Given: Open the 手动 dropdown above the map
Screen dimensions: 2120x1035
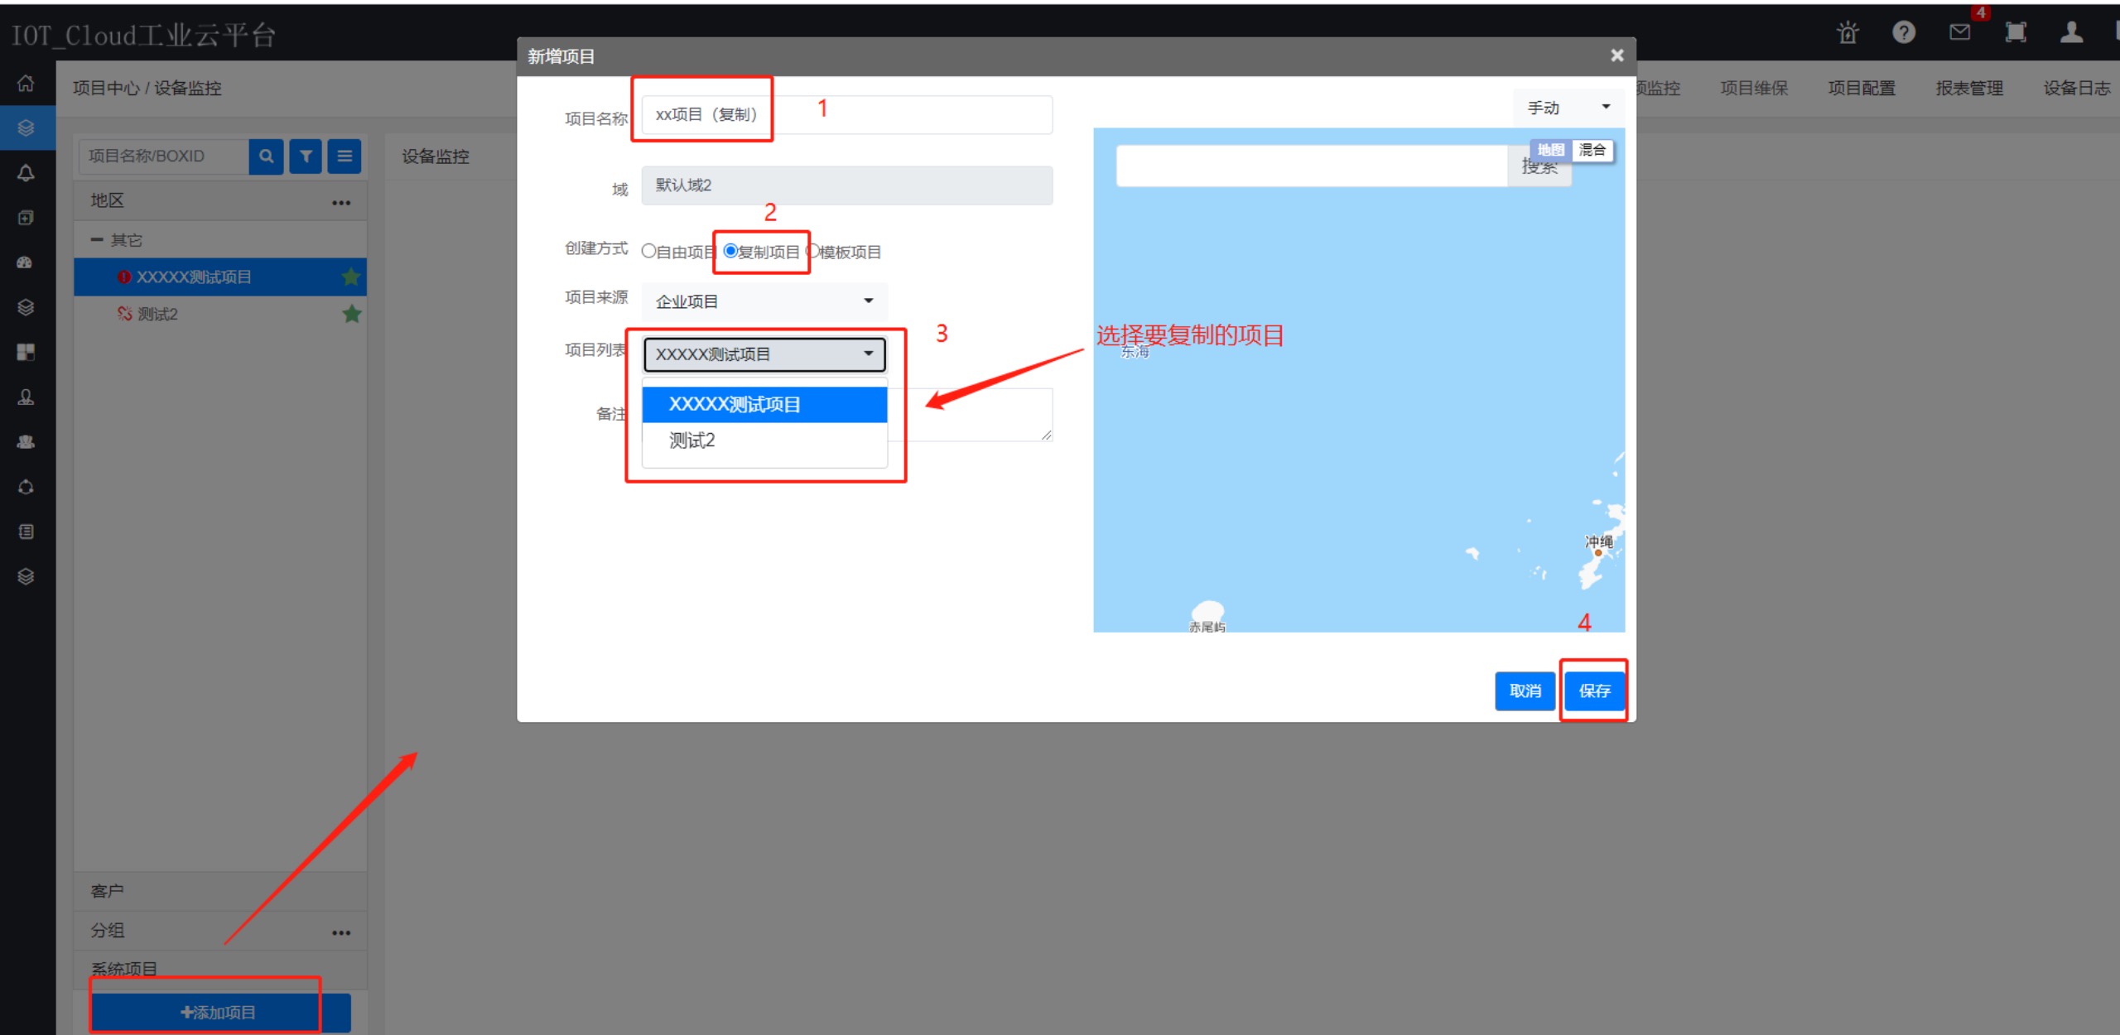Looking at the screenshot, I should [x=1568, y=108].
